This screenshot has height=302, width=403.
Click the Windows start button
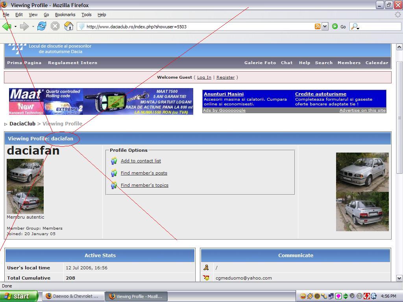18,296
